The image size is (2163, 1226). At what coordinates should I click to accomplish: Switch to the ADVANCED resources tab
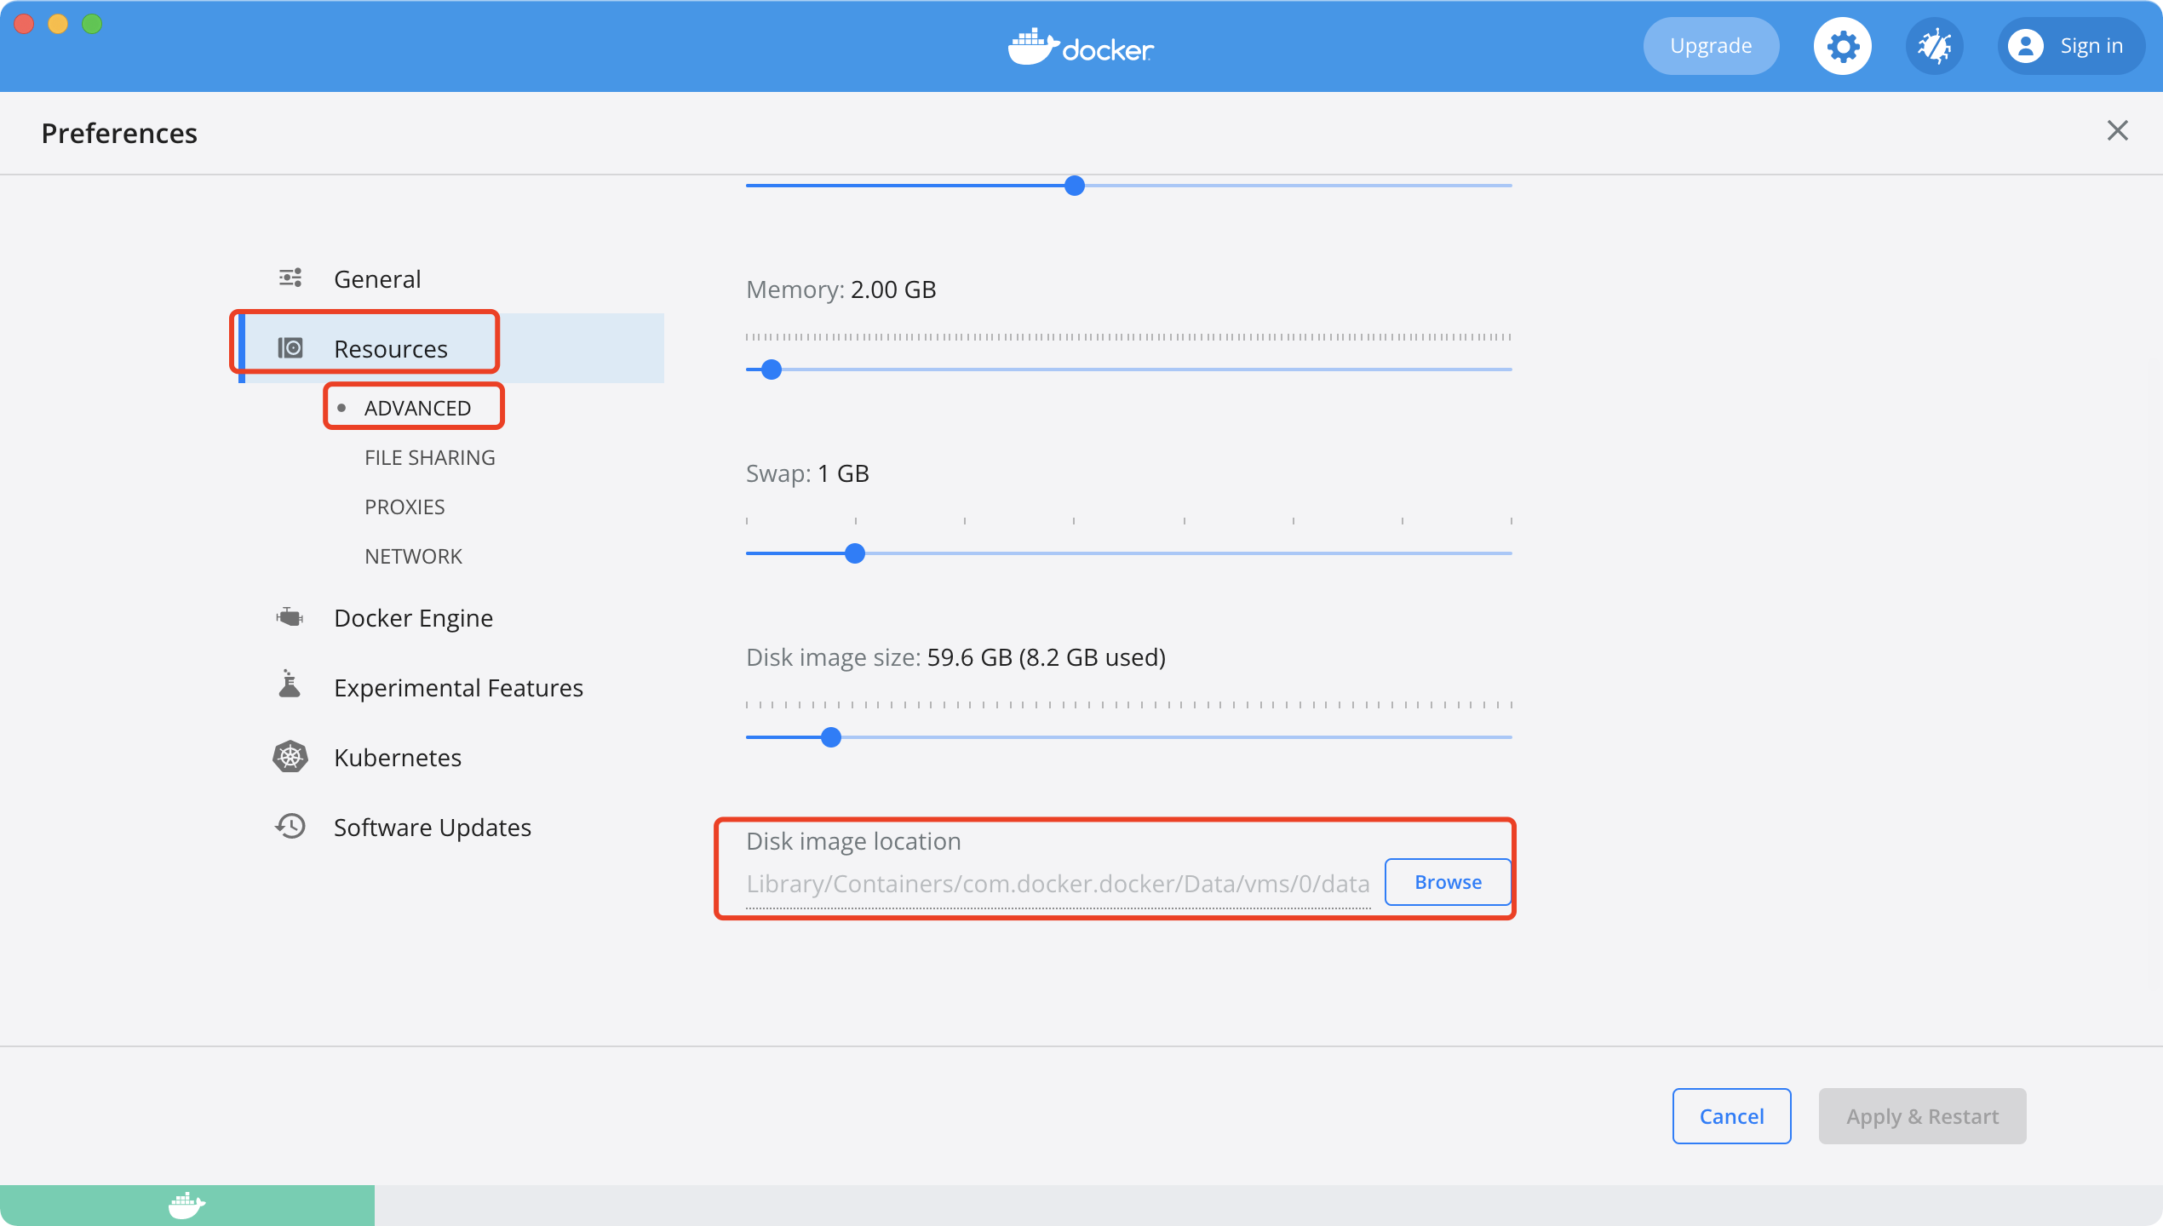click(x=417, y=407)
